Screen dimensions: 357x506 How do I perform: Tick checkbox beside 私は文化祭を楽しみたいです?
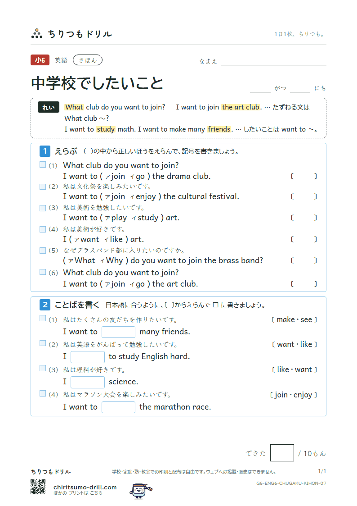(x=43, y=187)
